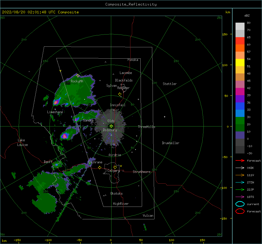
Task: Select the magenta 18TS arrow legend icon
Action: pos(240,197)
